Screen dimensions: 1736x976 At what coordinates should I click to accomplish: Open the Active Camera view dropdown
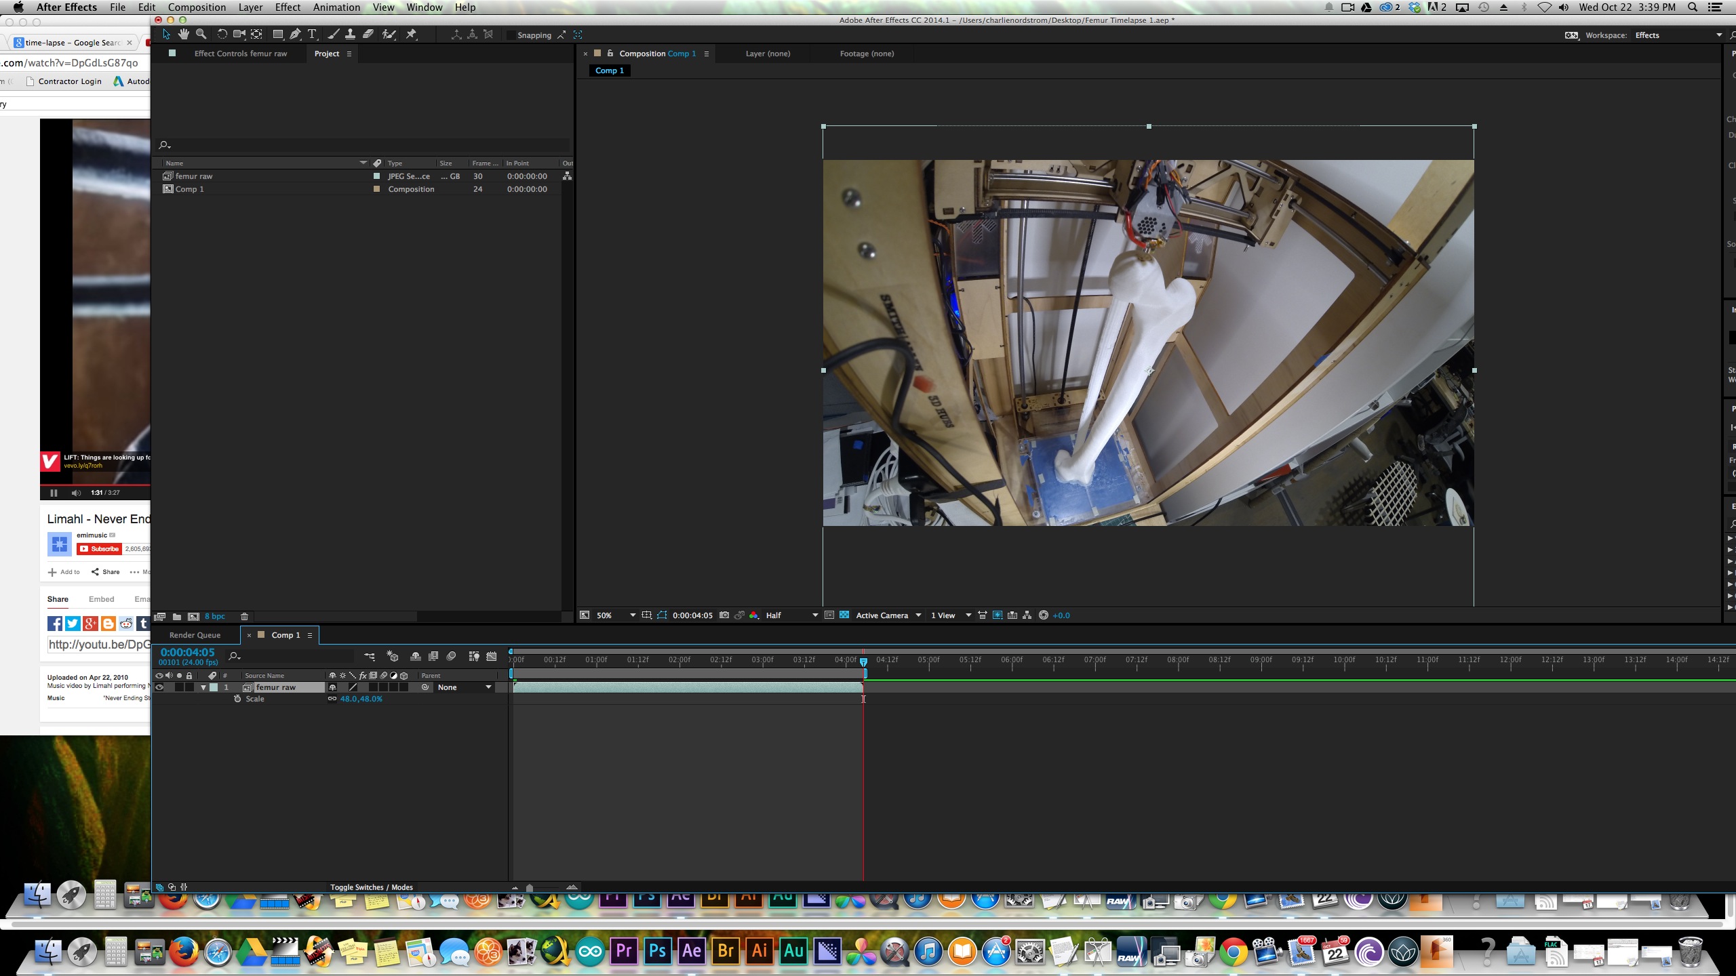(888, 615)
